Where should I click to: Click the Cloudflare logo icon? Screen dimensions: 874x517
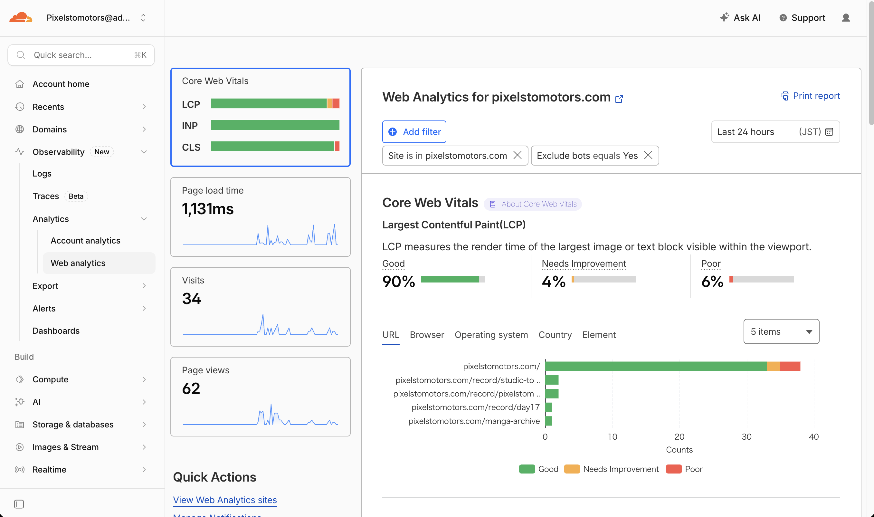click(x=21, y=17)
